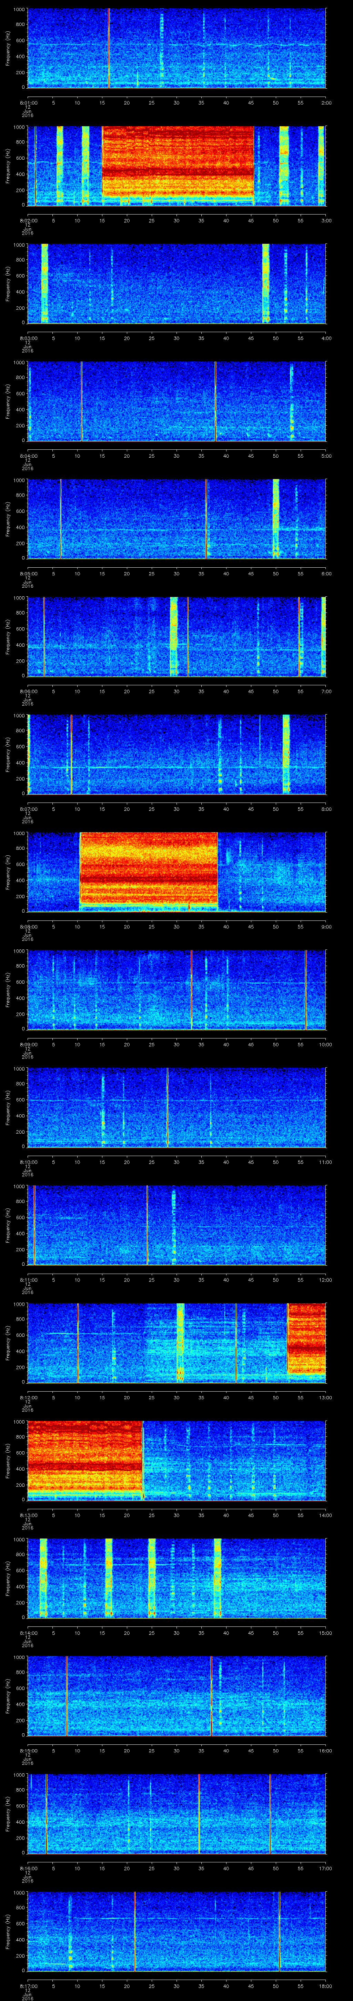Image resolution: width=353 pixels, height=2001 pixels.
Task: Click the '8:05:00' start time label
Action: click(x=28, y=573)
